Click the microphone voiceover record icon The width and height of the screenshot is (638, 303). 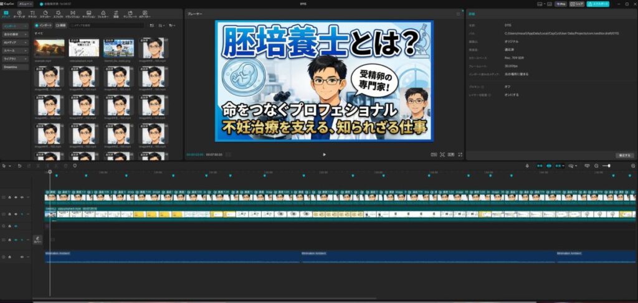click(x=527, y=165)
